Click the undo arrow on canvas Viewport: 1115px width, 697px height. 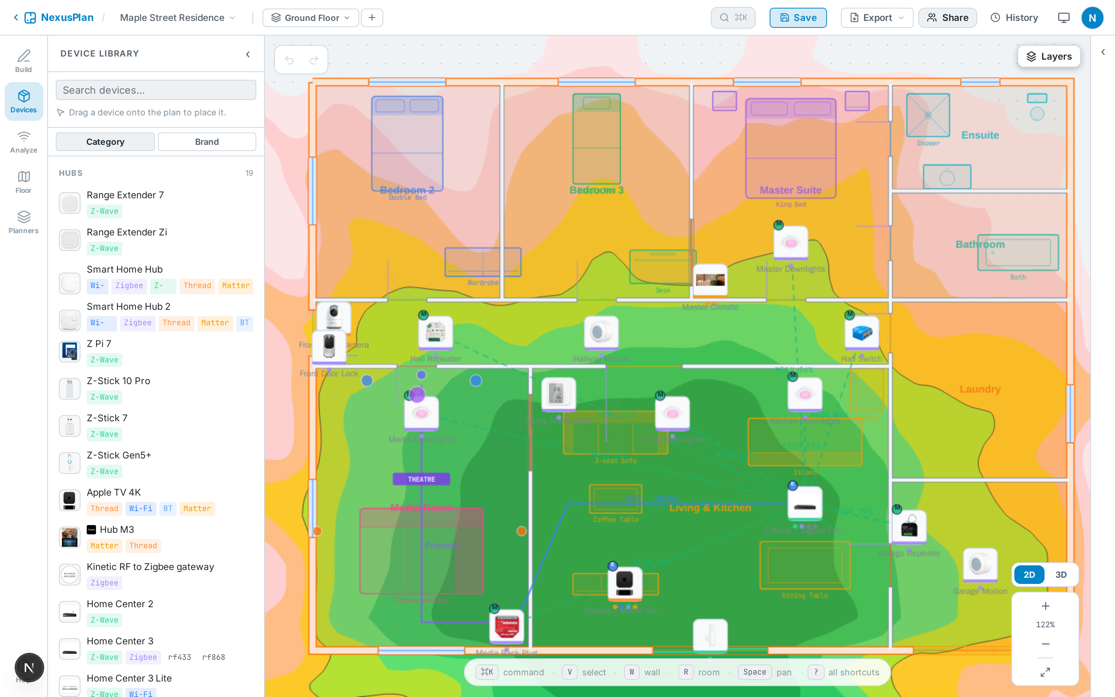(x=289, y=60)
